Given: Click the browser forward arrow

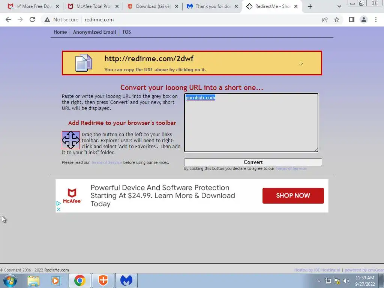Looking at the screenshot, I should pos(20,19).
